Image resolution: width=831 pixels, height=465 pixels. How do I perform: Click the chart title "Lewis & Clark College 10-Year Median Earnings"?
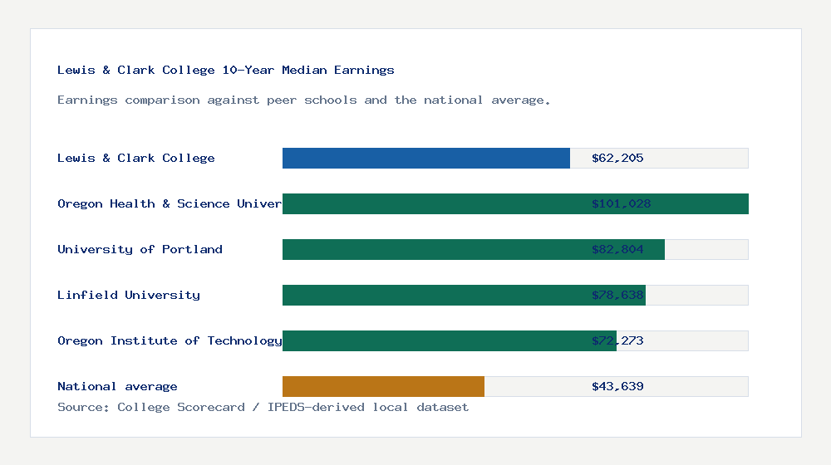pos(226,70)
